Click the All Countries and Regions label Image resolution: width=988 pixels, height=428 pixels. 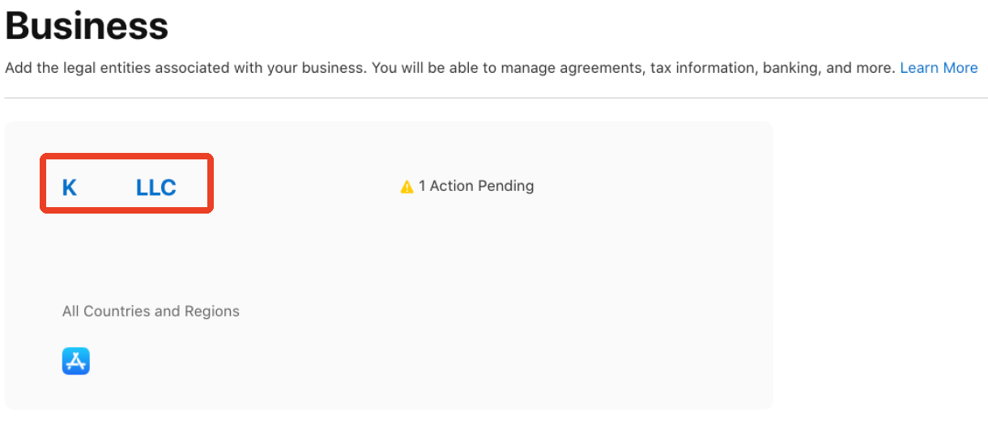point(151,311)
